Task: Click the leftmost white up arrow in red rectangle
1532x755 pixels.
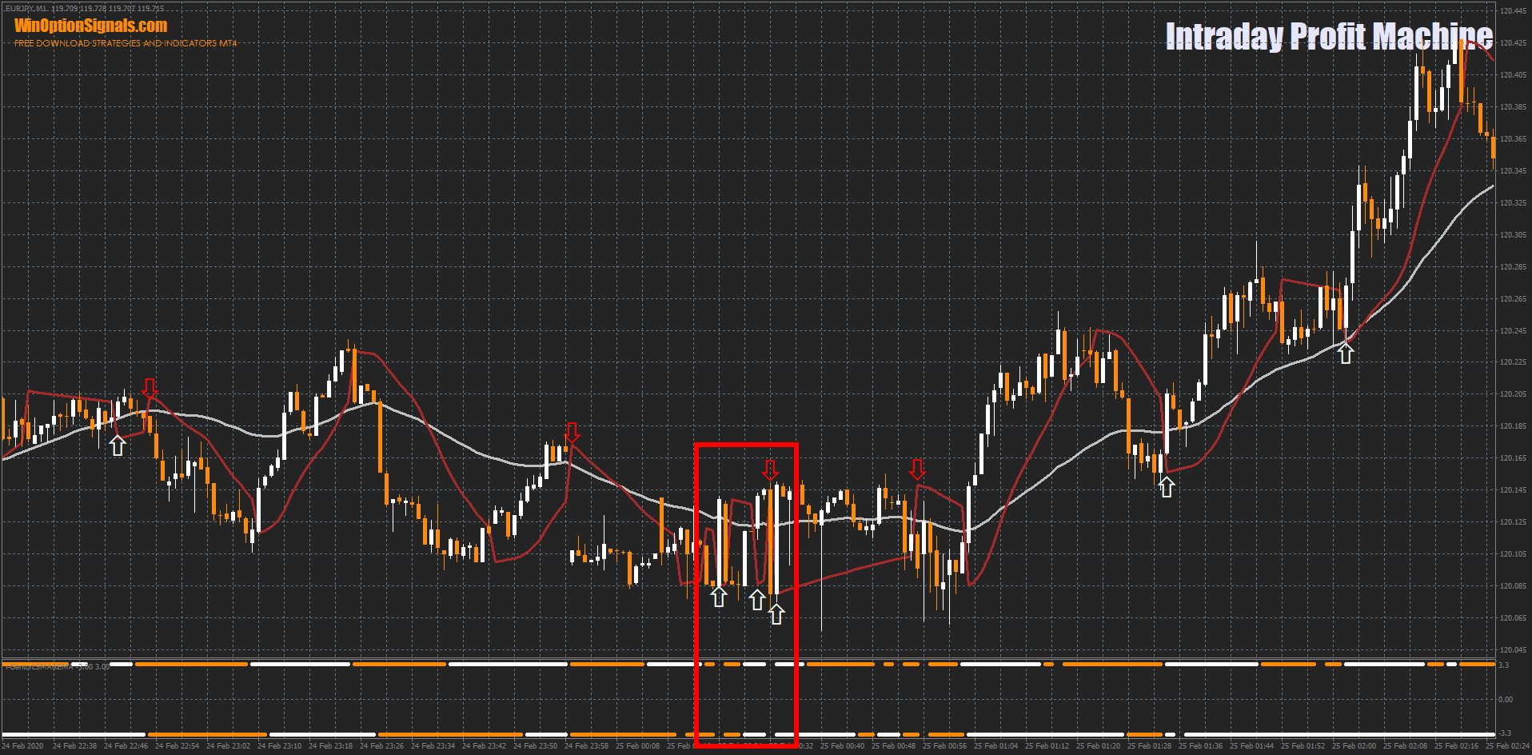Action: 718,596
